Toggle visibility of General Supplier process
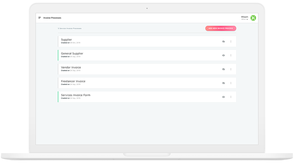294x165 pixels. 224,55
